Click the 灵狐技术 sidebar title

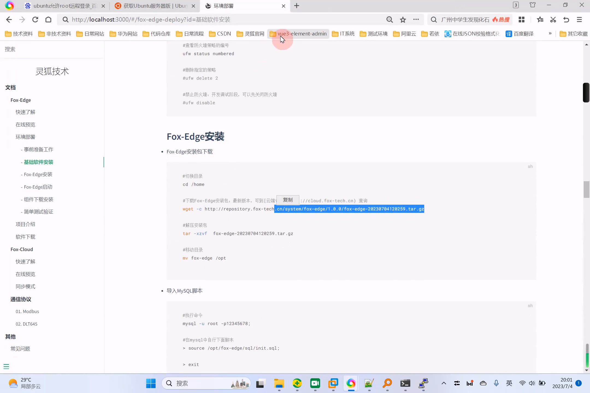pyautogui.click(x=52, y=71)
